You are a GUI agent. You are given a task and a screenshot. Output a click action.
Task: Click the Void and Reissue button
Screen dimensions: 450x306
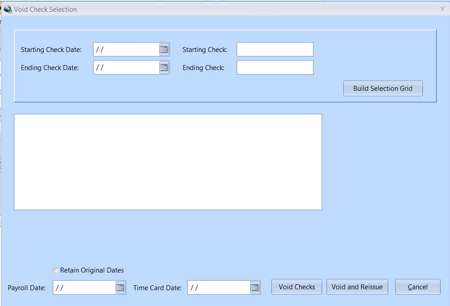[357, 287]
